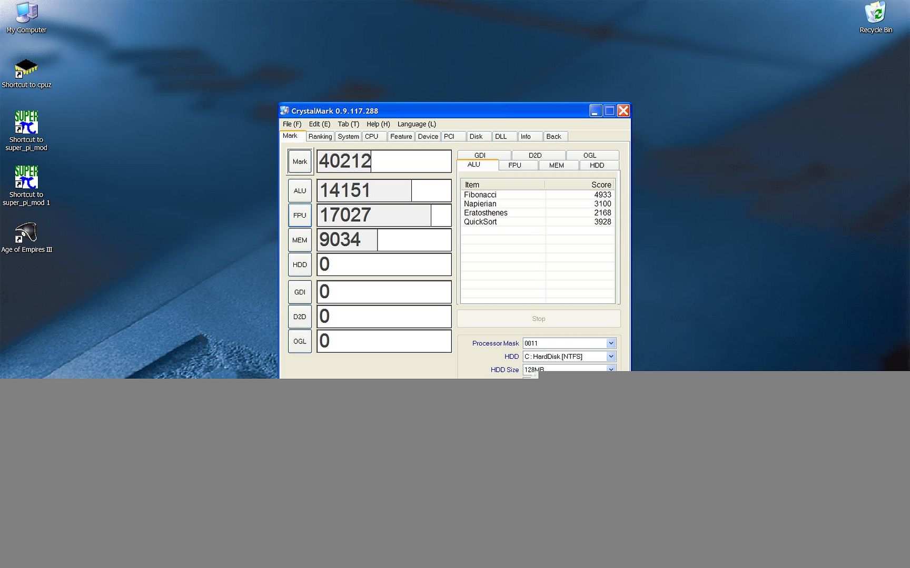Screen dimensions: 910x568
Task: Switch to the Feature tab
Action: [x=401, y=136]
